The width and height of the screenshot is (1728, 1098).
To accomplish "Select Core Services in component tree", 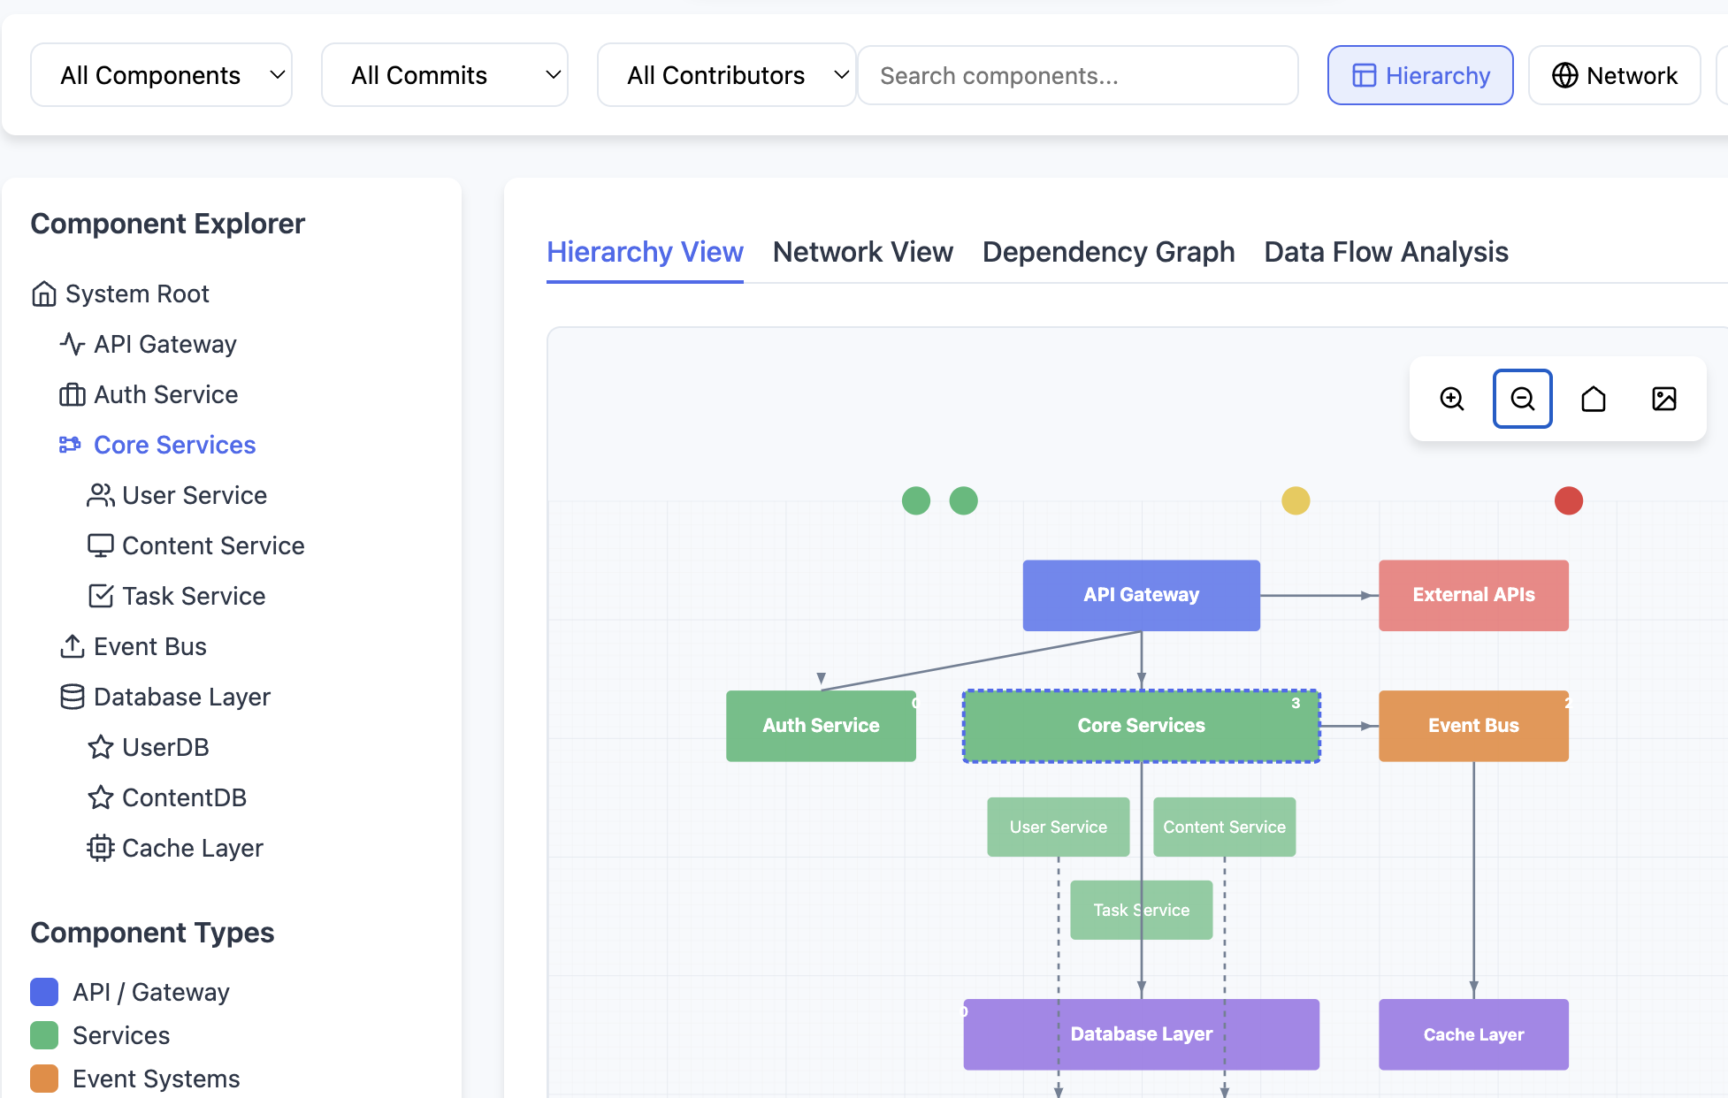I will (175, 445).
